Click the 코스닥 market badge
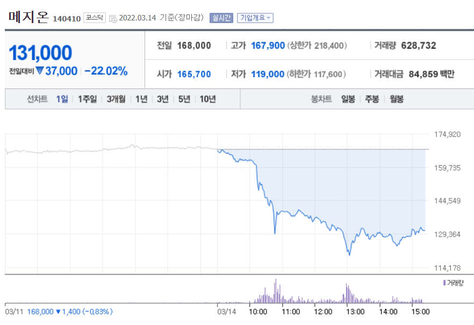The image size is (474, 325). pos(95,18)
